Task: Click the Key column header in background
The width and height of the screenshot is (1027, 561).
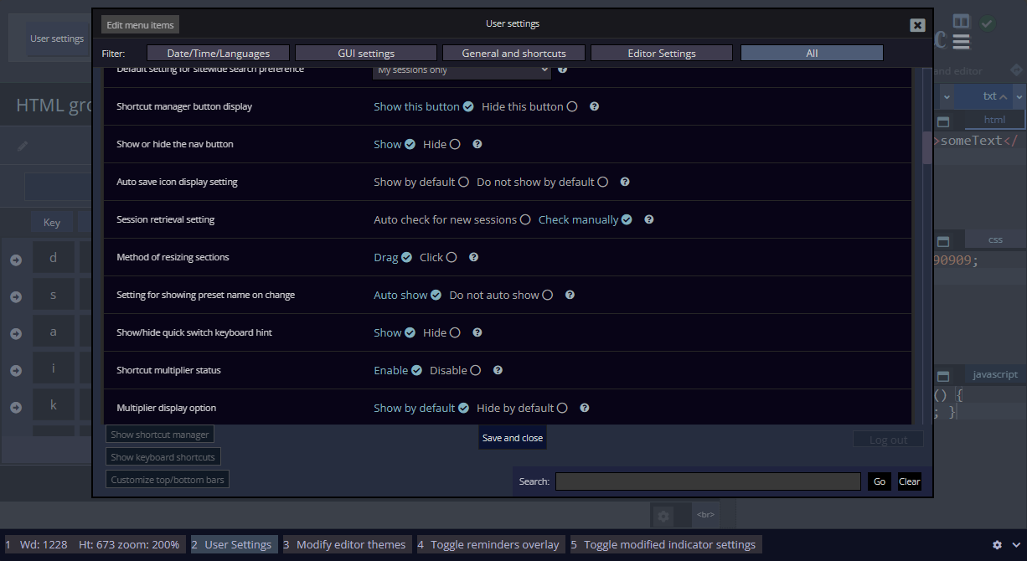Action: point(52,223)
